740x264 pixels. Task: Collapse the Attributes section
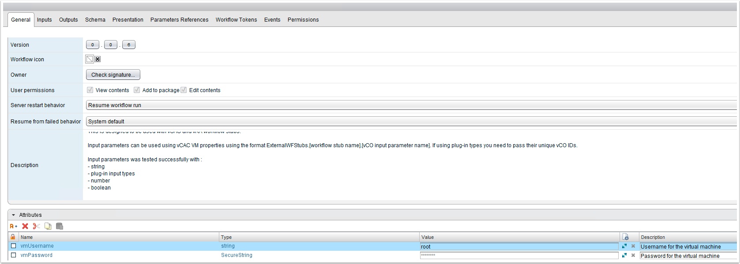(x=14, y=215)
